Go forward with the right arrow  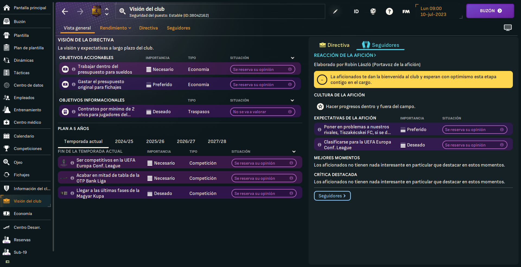[80, 11]
